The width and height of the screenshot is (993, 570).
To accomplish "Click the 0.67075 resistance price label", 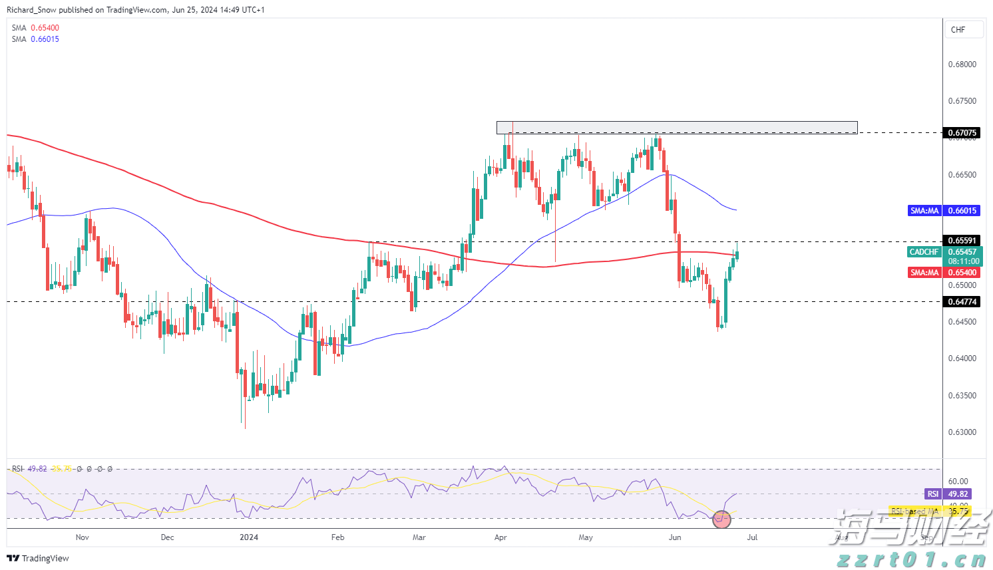I will pos(962,133).
